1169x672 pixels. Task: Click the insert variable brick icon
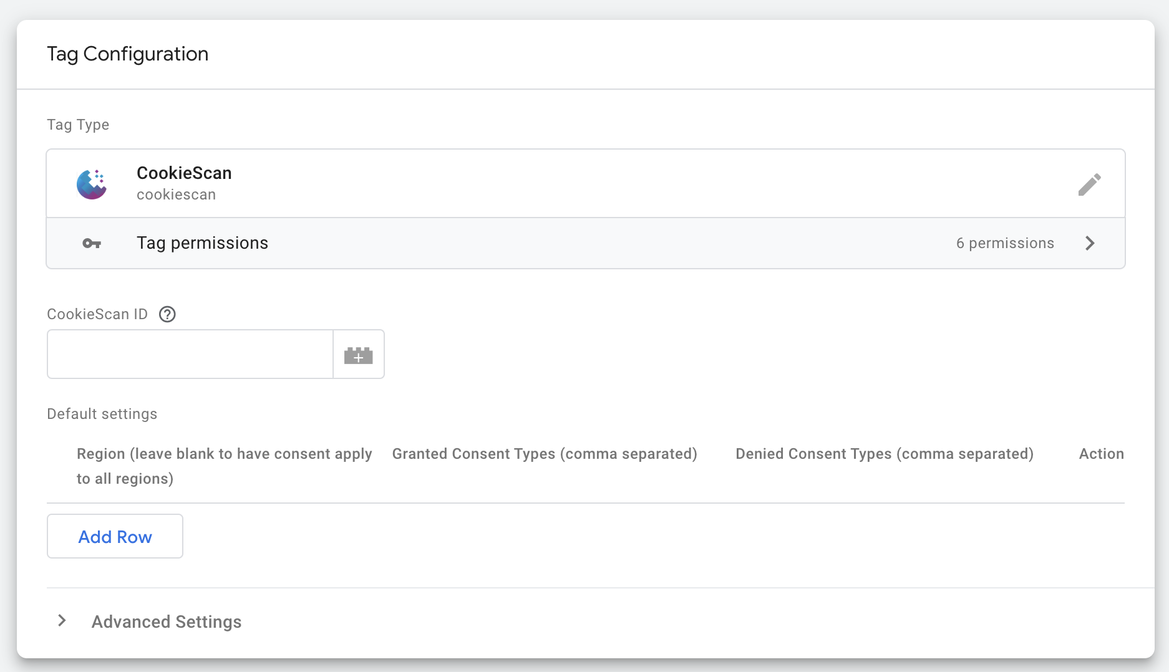click(x=359, y=355)
